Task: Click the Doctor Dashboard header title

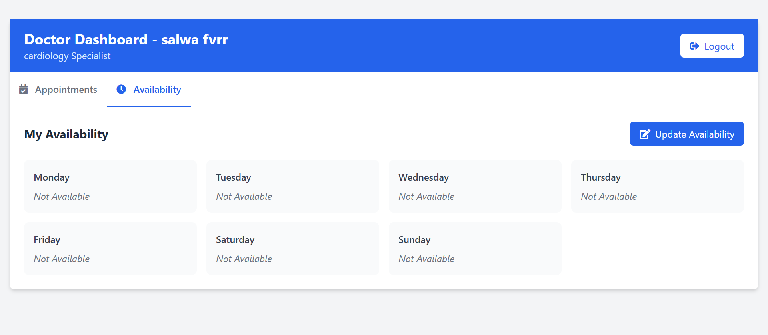Action: 126,40
